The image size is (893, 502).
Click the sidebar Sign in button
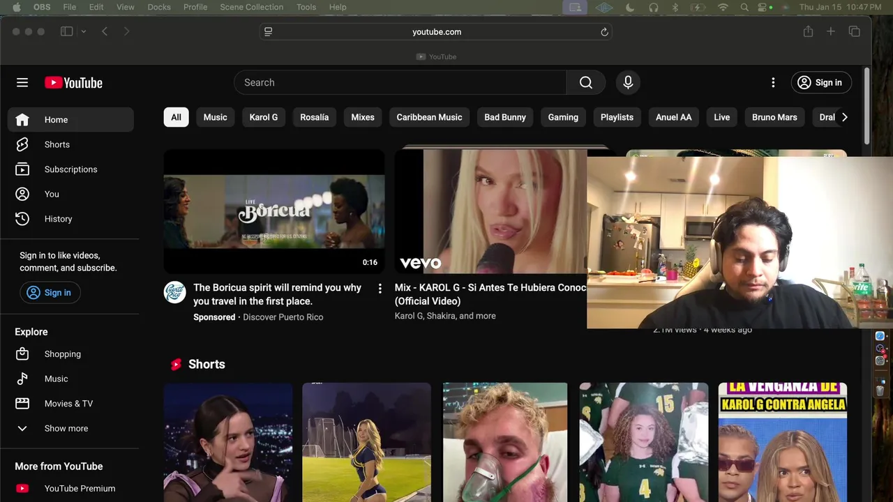tap(50, 293)
